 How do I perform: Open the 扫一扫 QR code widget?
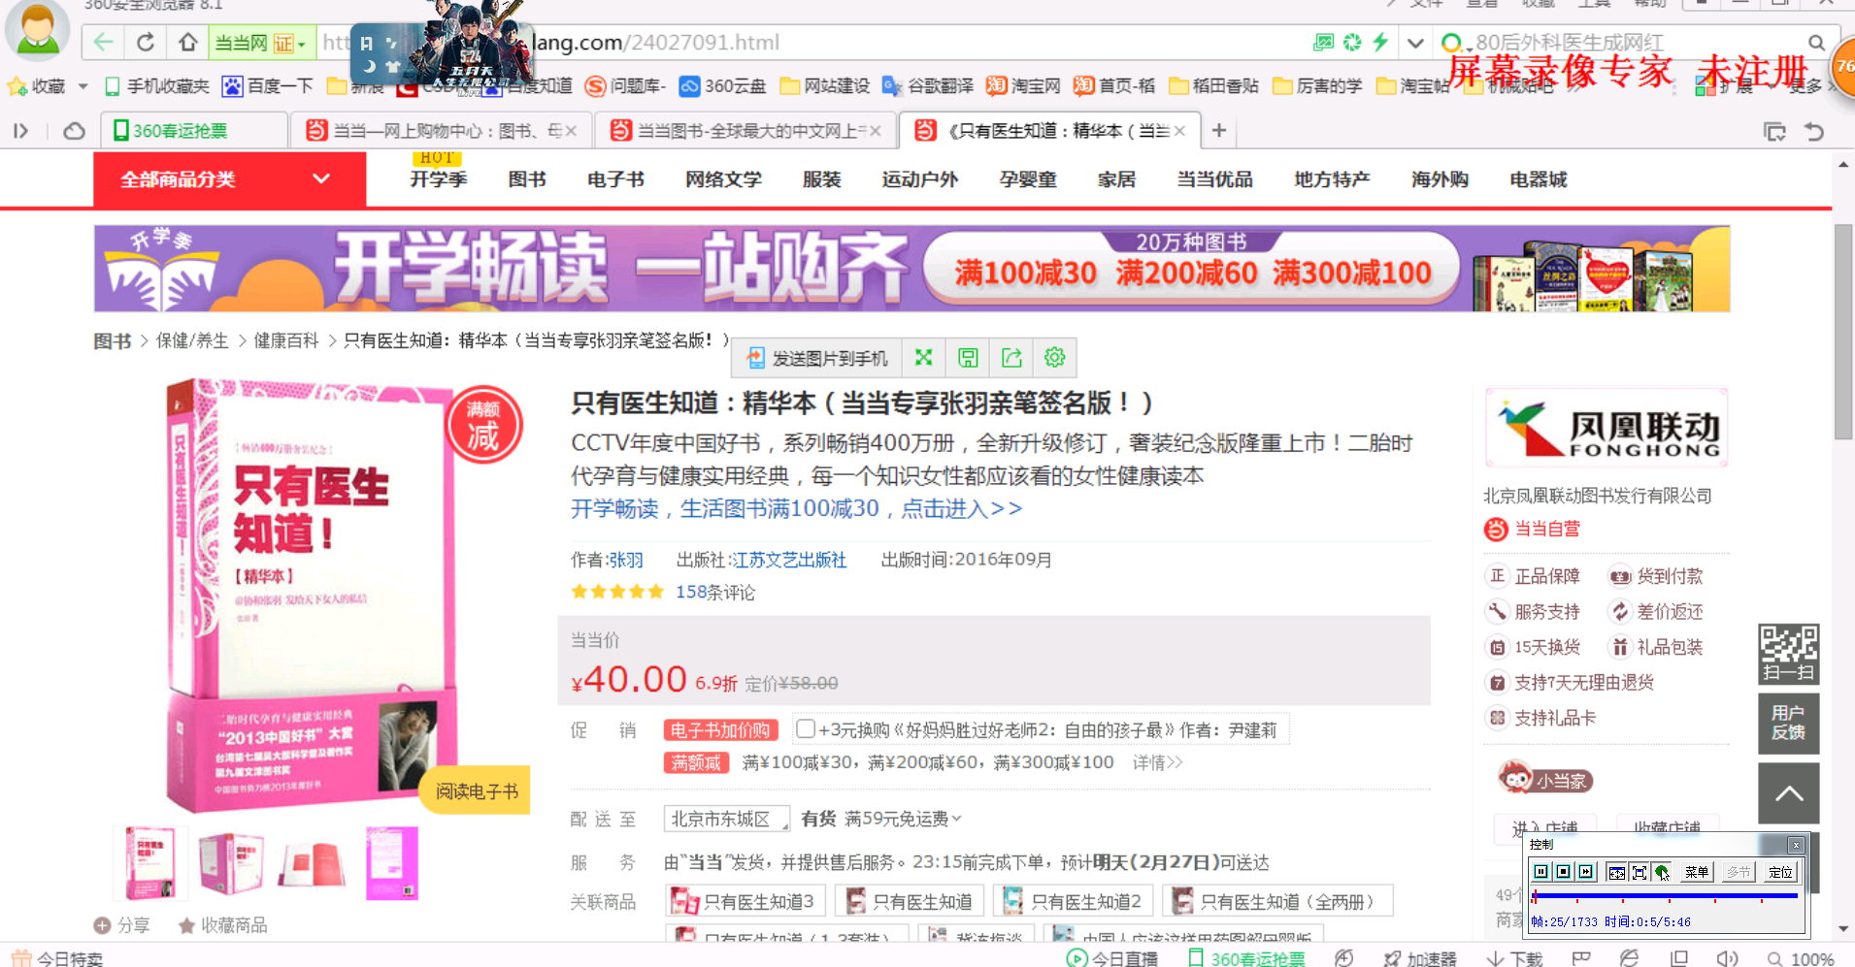coord(1789,655)
